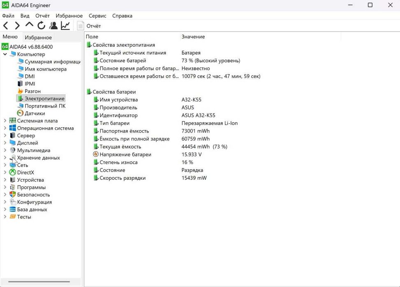Image resolution: width=400 pixels, height=287 pixels.
Task: Click the Системная плата motherboard icon
Action: (12, 121)
